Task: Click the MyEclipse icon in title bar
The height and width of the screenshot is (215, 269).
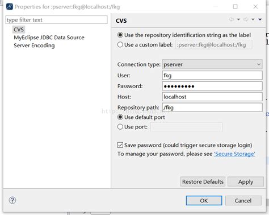Action: (10, 7)
